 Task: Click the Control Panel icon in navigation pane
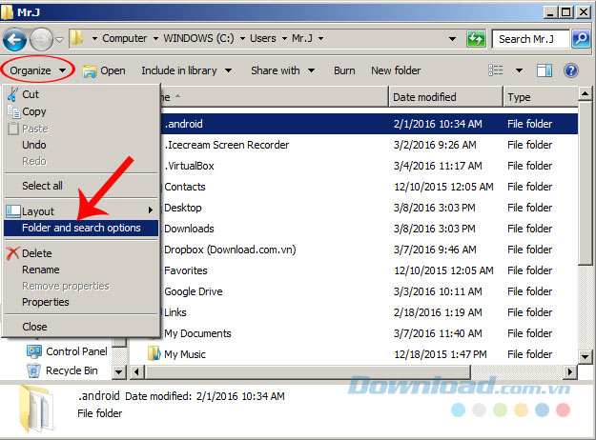[33, 351]
